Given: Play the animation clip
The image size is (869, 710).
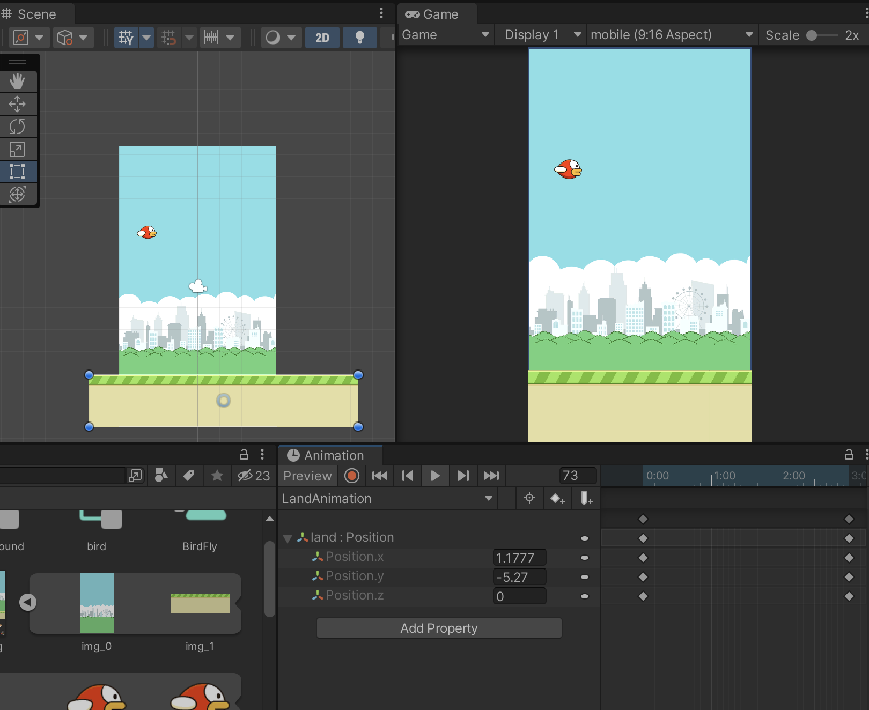Looking at the screenshot, I should coord(435,476).
